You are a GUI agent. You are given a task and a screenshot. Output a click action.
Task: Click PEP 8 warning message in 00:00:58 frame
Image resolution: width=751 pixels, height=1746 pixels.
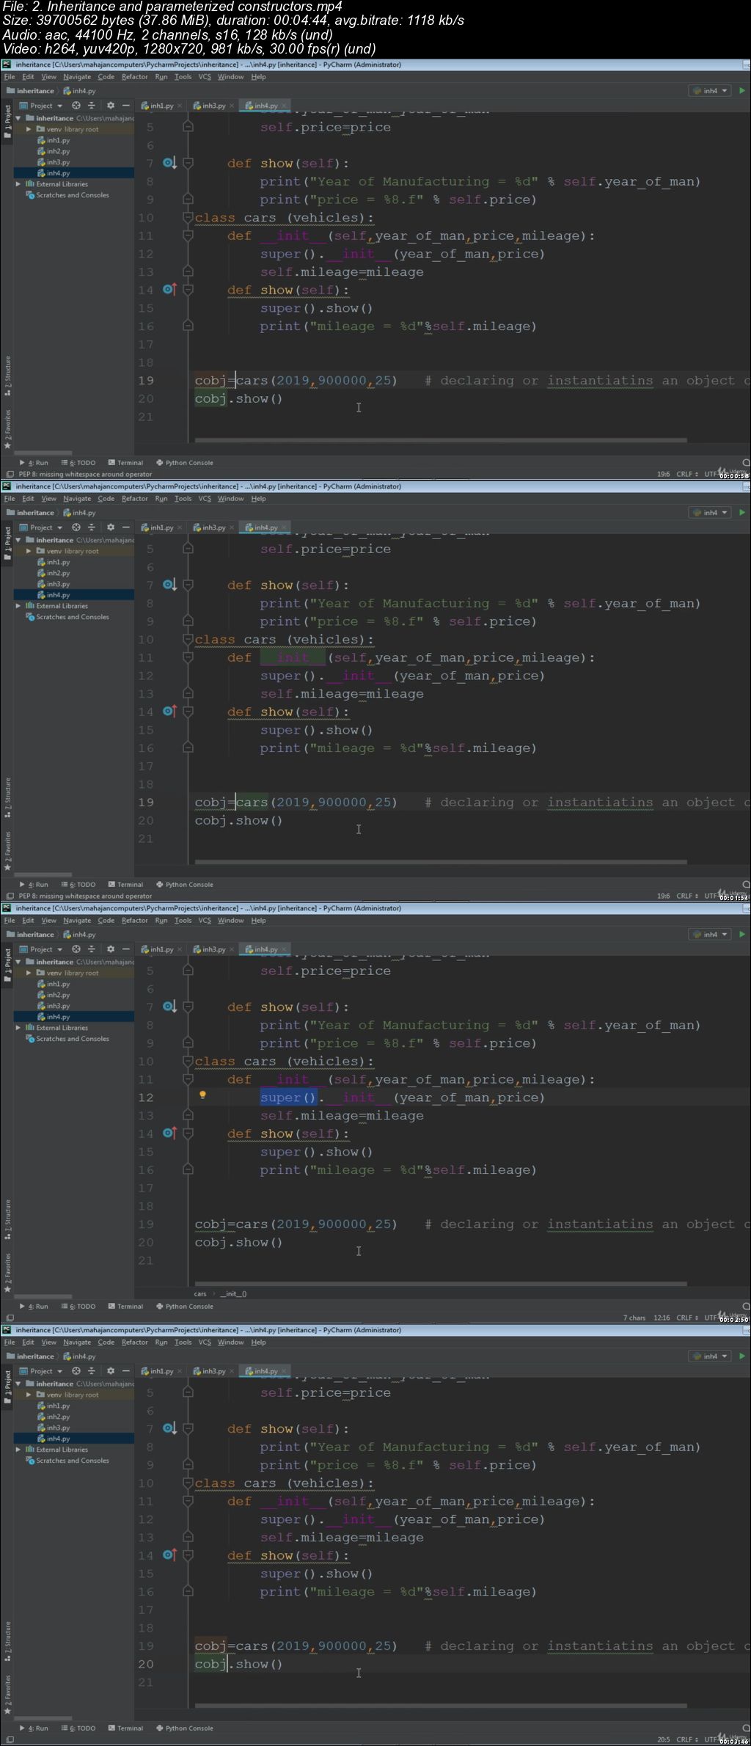click(85, 474)
